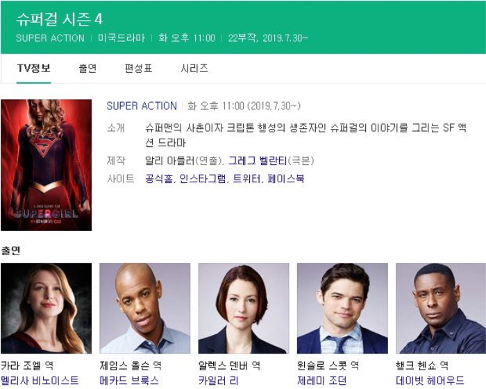This screenshot has height=389, width=486.
Task: Select the 시리즈 tab
Action: pos(194,68)
